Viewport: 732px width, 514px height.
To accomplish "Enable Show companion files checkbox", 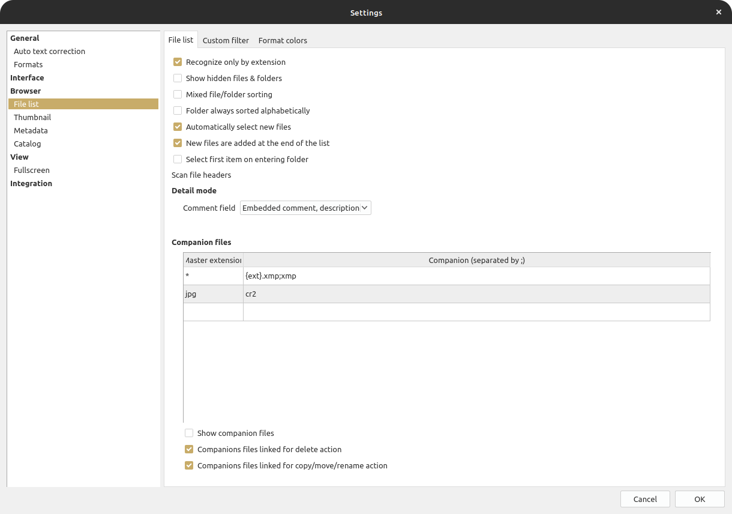I will click(x=189, y=433).
